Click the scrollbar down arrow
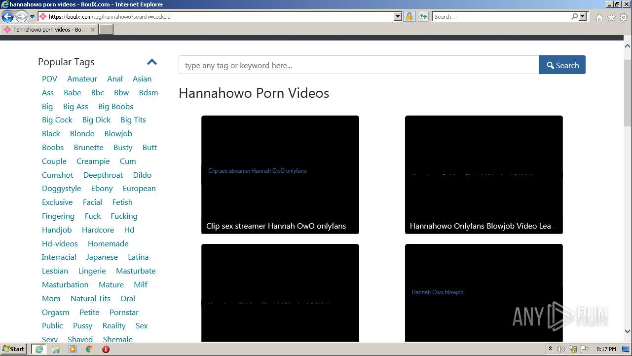Screen dimensions: 632x356 tap(628, 332)
